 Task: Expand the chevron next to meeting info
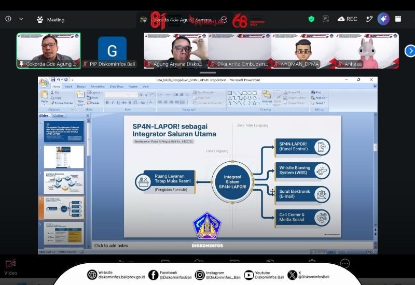tap(21, 19)
